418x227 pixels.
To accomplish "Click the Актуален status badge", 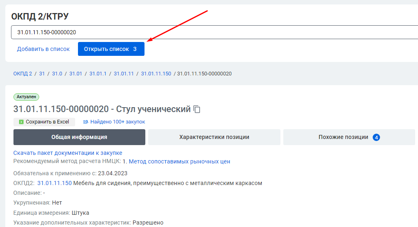I will tap(26, 97).
